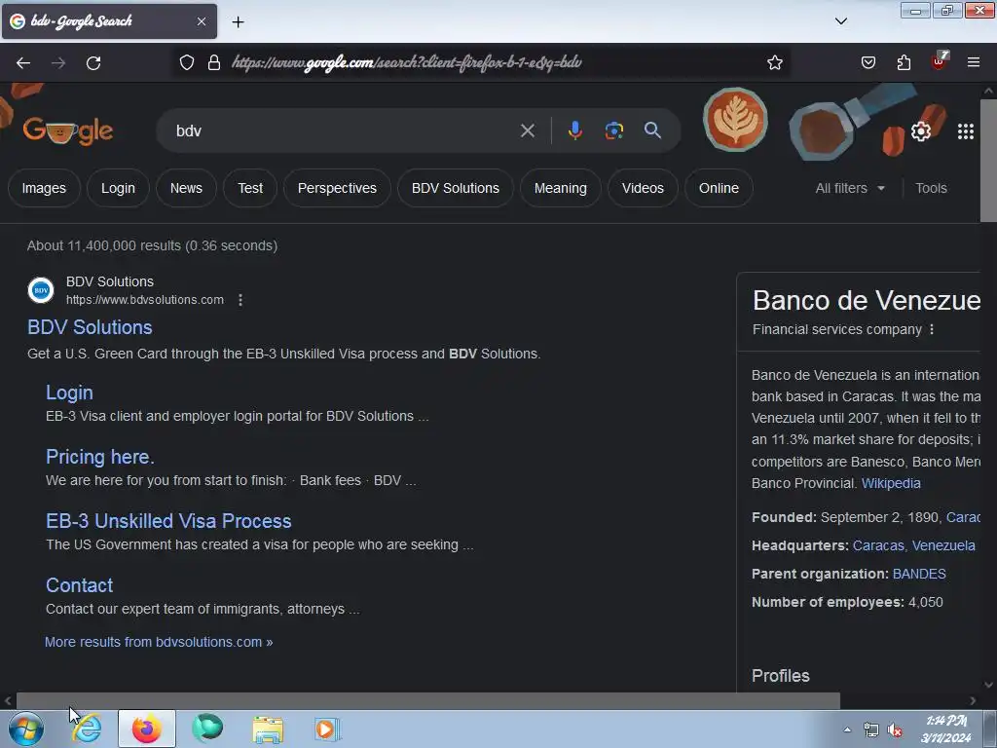The width and height of the screenshot is (997, 748).
Task: Open the three-dot menu by Financial services company
Action: pyautogui.click(x=932, y=329)
